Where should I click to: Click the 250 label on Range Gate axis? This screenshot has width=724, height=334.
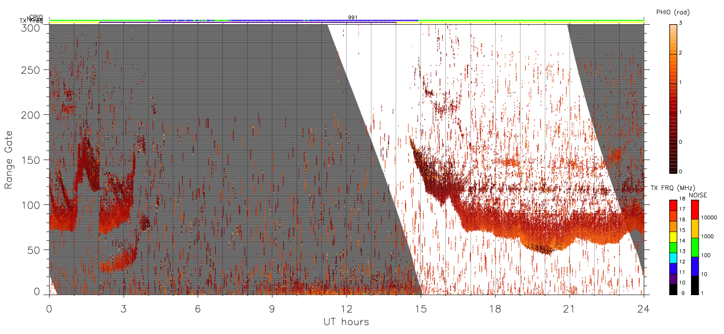point(31,70)
